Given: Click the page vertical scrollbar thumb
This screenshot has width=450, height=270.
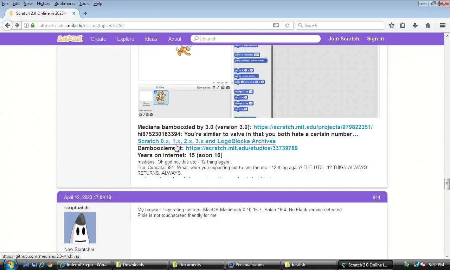Looking at the screenshot, I should [447, 184].
